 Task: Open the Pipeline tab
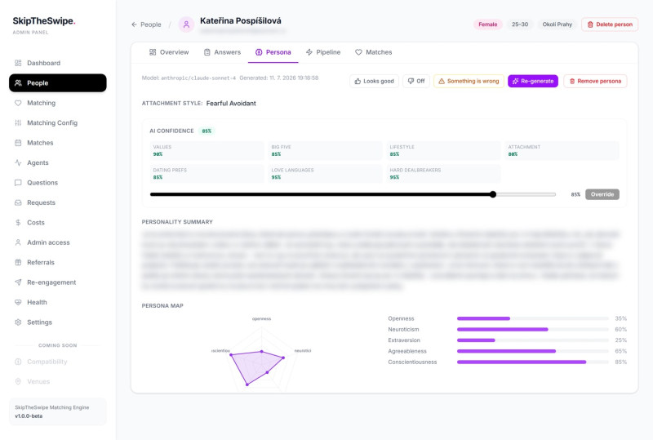point(323,52)
